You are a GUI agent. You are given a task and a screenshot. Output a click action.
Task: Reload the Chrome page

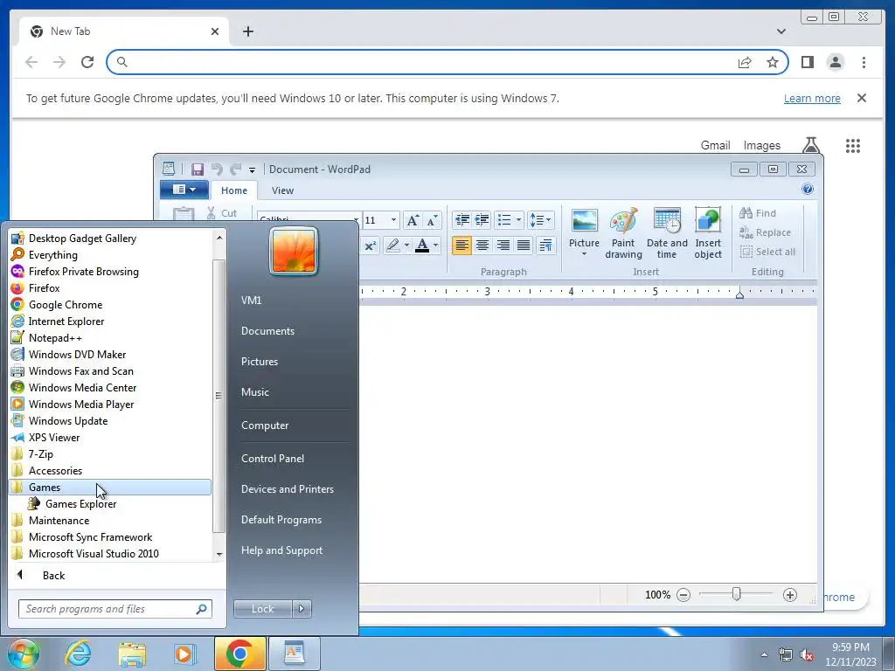tap(87, 62)
